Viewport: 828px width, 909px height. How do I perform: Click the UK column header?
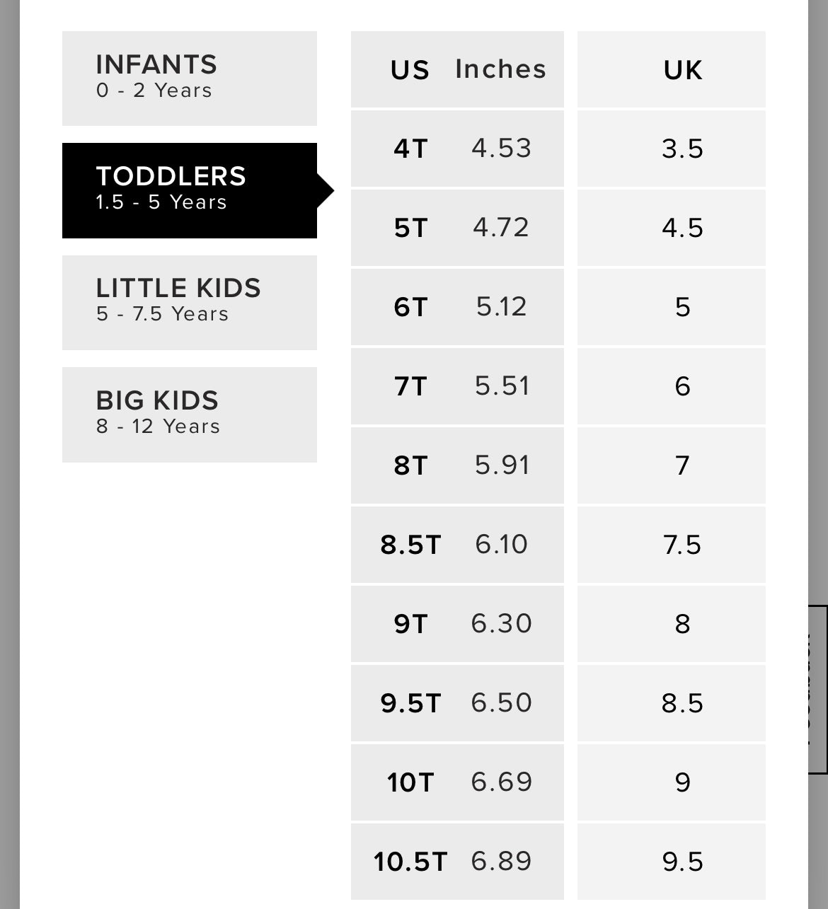point(672,69)
